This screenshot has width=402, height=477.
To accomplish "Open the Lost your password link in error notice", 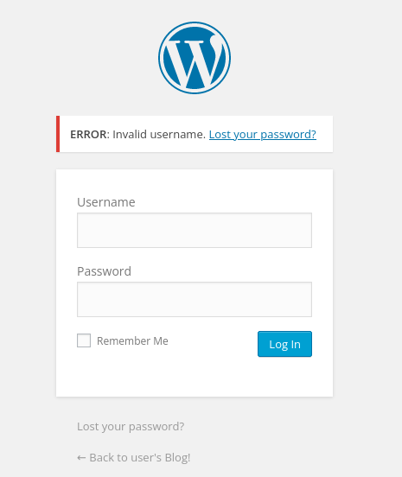I will coord(263,134).
